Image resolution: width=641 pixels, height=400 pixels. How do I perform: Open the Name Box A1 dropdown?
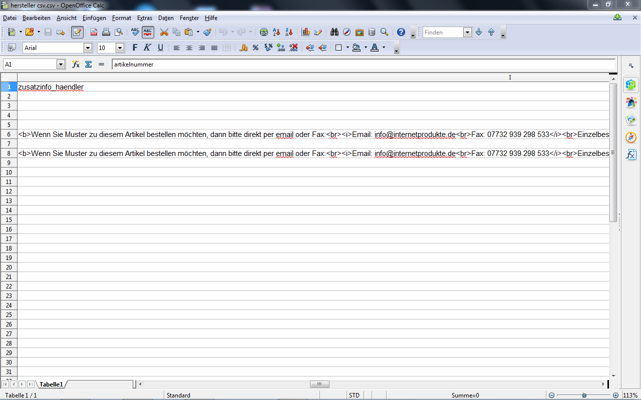coord(61,64)
